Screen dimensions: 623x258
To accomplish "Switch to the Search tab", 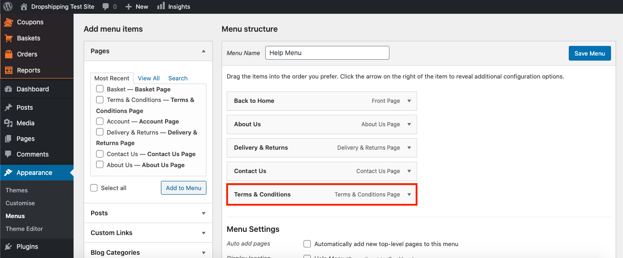I will (x=178, y=78).
